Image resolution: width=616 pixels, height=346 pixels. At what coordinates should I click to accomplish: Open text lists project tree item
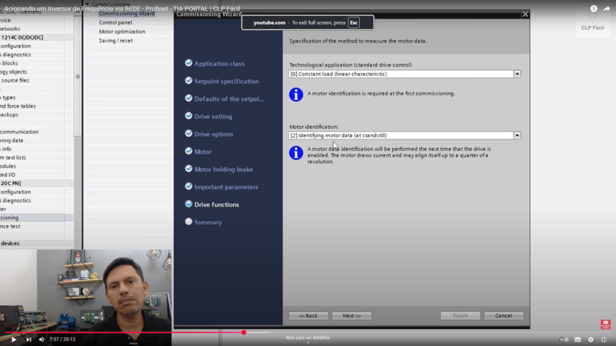[13, 157]
